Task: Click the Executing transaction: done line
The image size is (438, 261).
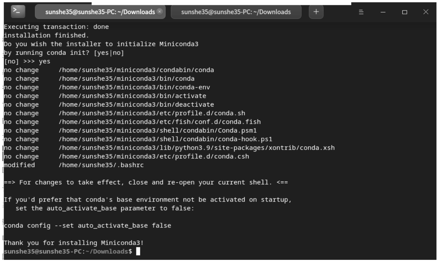Action: coord(56,27)
